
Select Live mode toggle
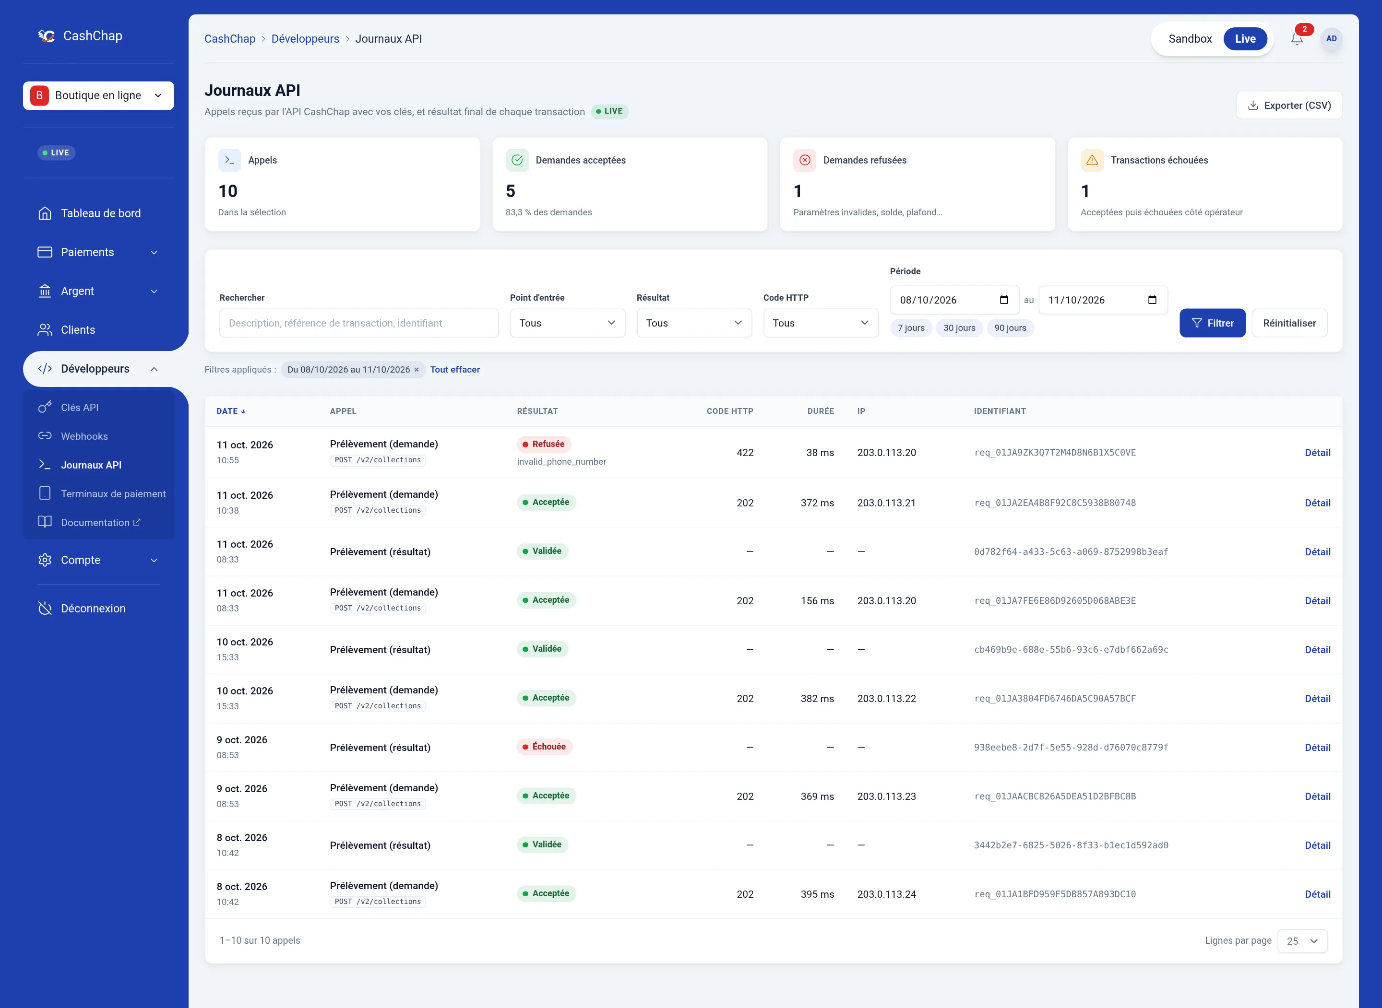[x=1245, y=38]
